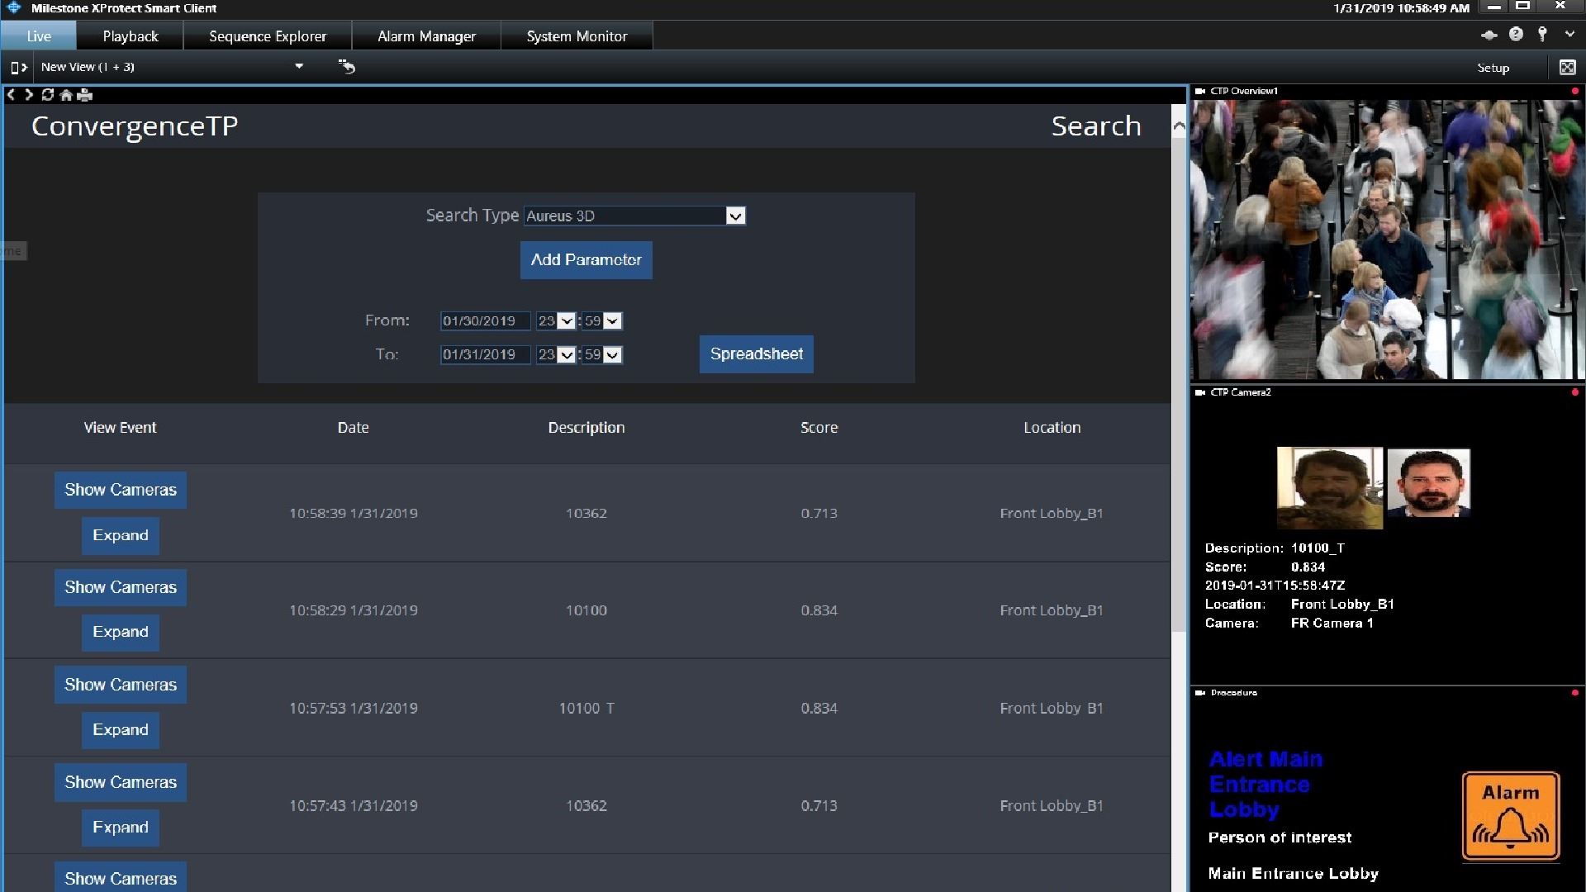Click the red recording indicator on CTP Camera2
The height and width of the screenshot is (892, 1586).
(1575, 392)
